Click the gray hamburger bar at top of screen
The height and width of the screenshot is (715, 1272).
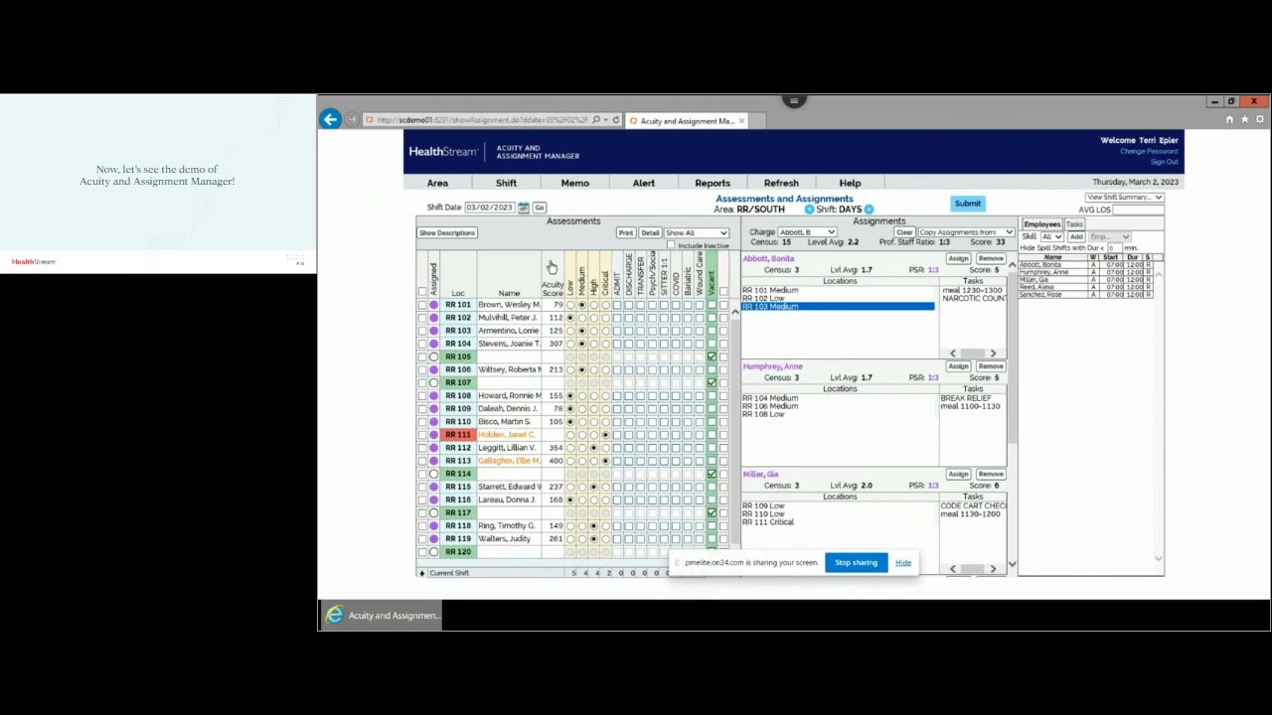(793, 100)
